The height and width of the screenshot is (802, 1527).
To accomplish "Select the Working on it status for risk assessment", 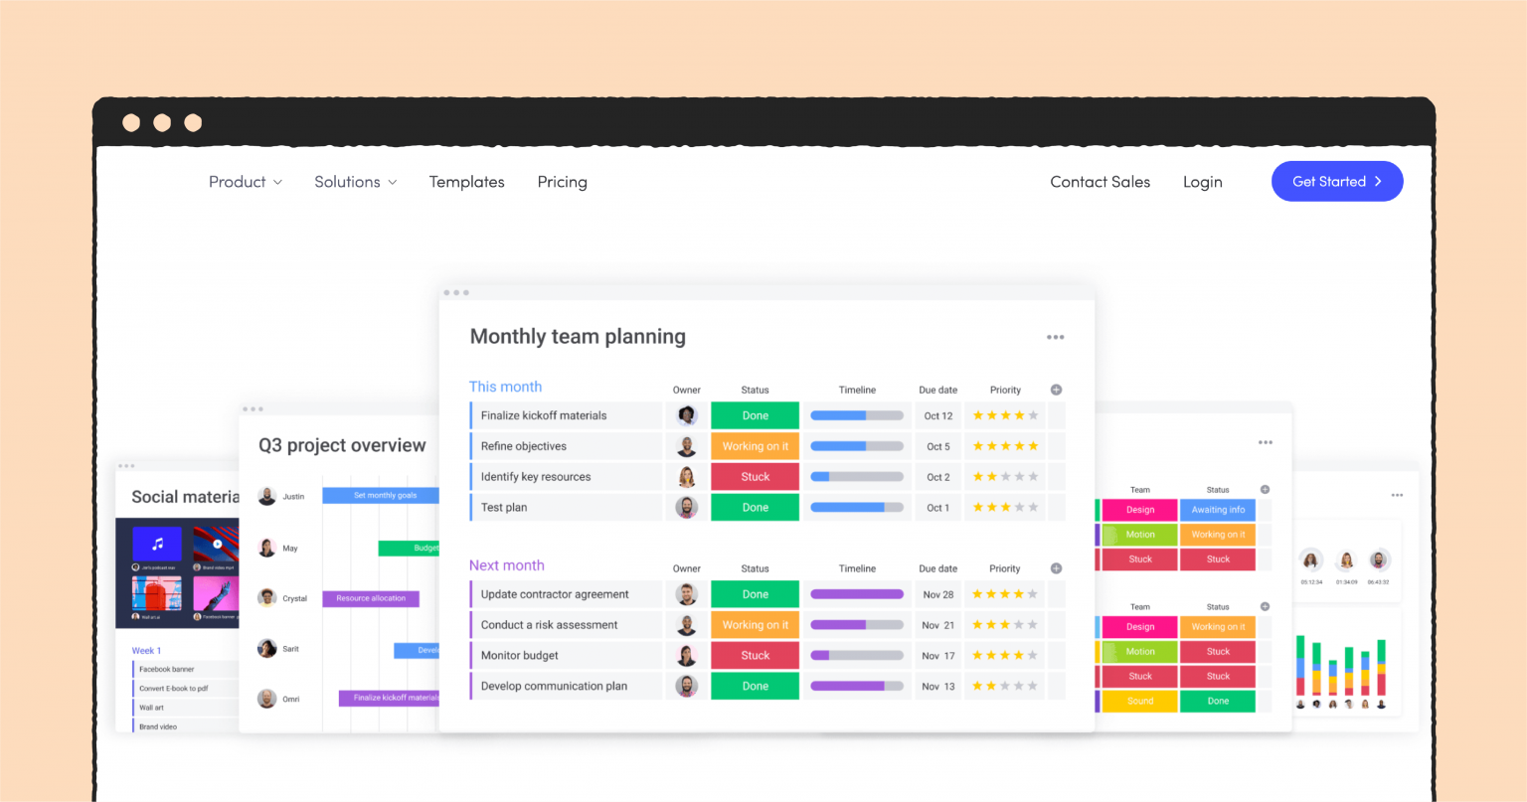I will [755, 624].
